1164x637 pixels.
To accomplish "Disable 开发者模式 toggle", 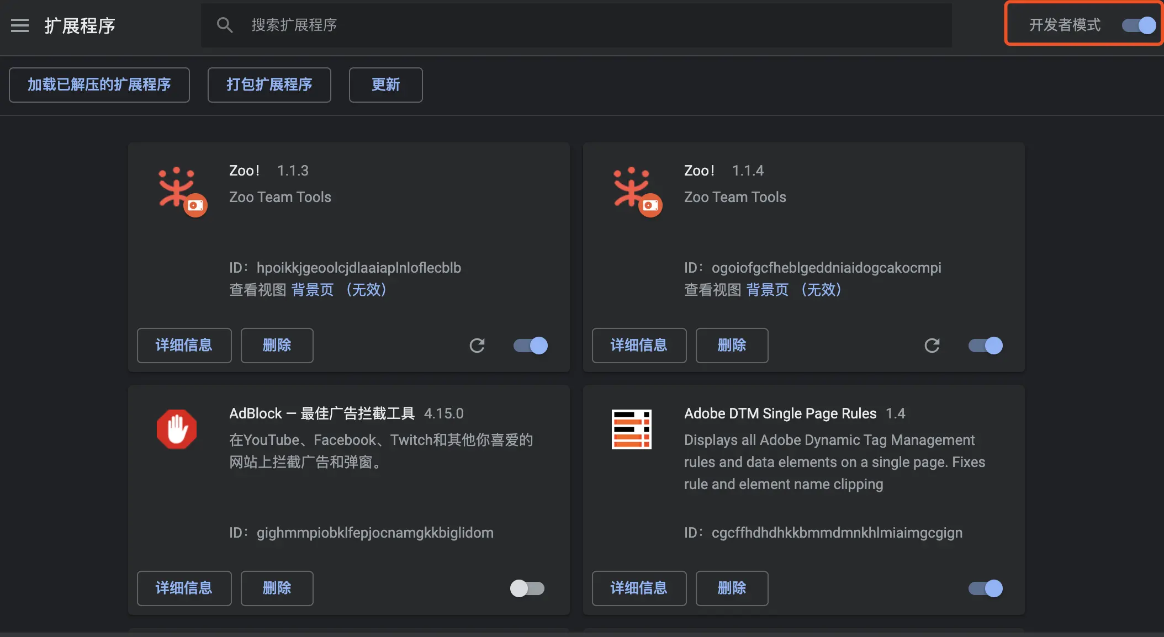I will click(x=1138, y=25).
